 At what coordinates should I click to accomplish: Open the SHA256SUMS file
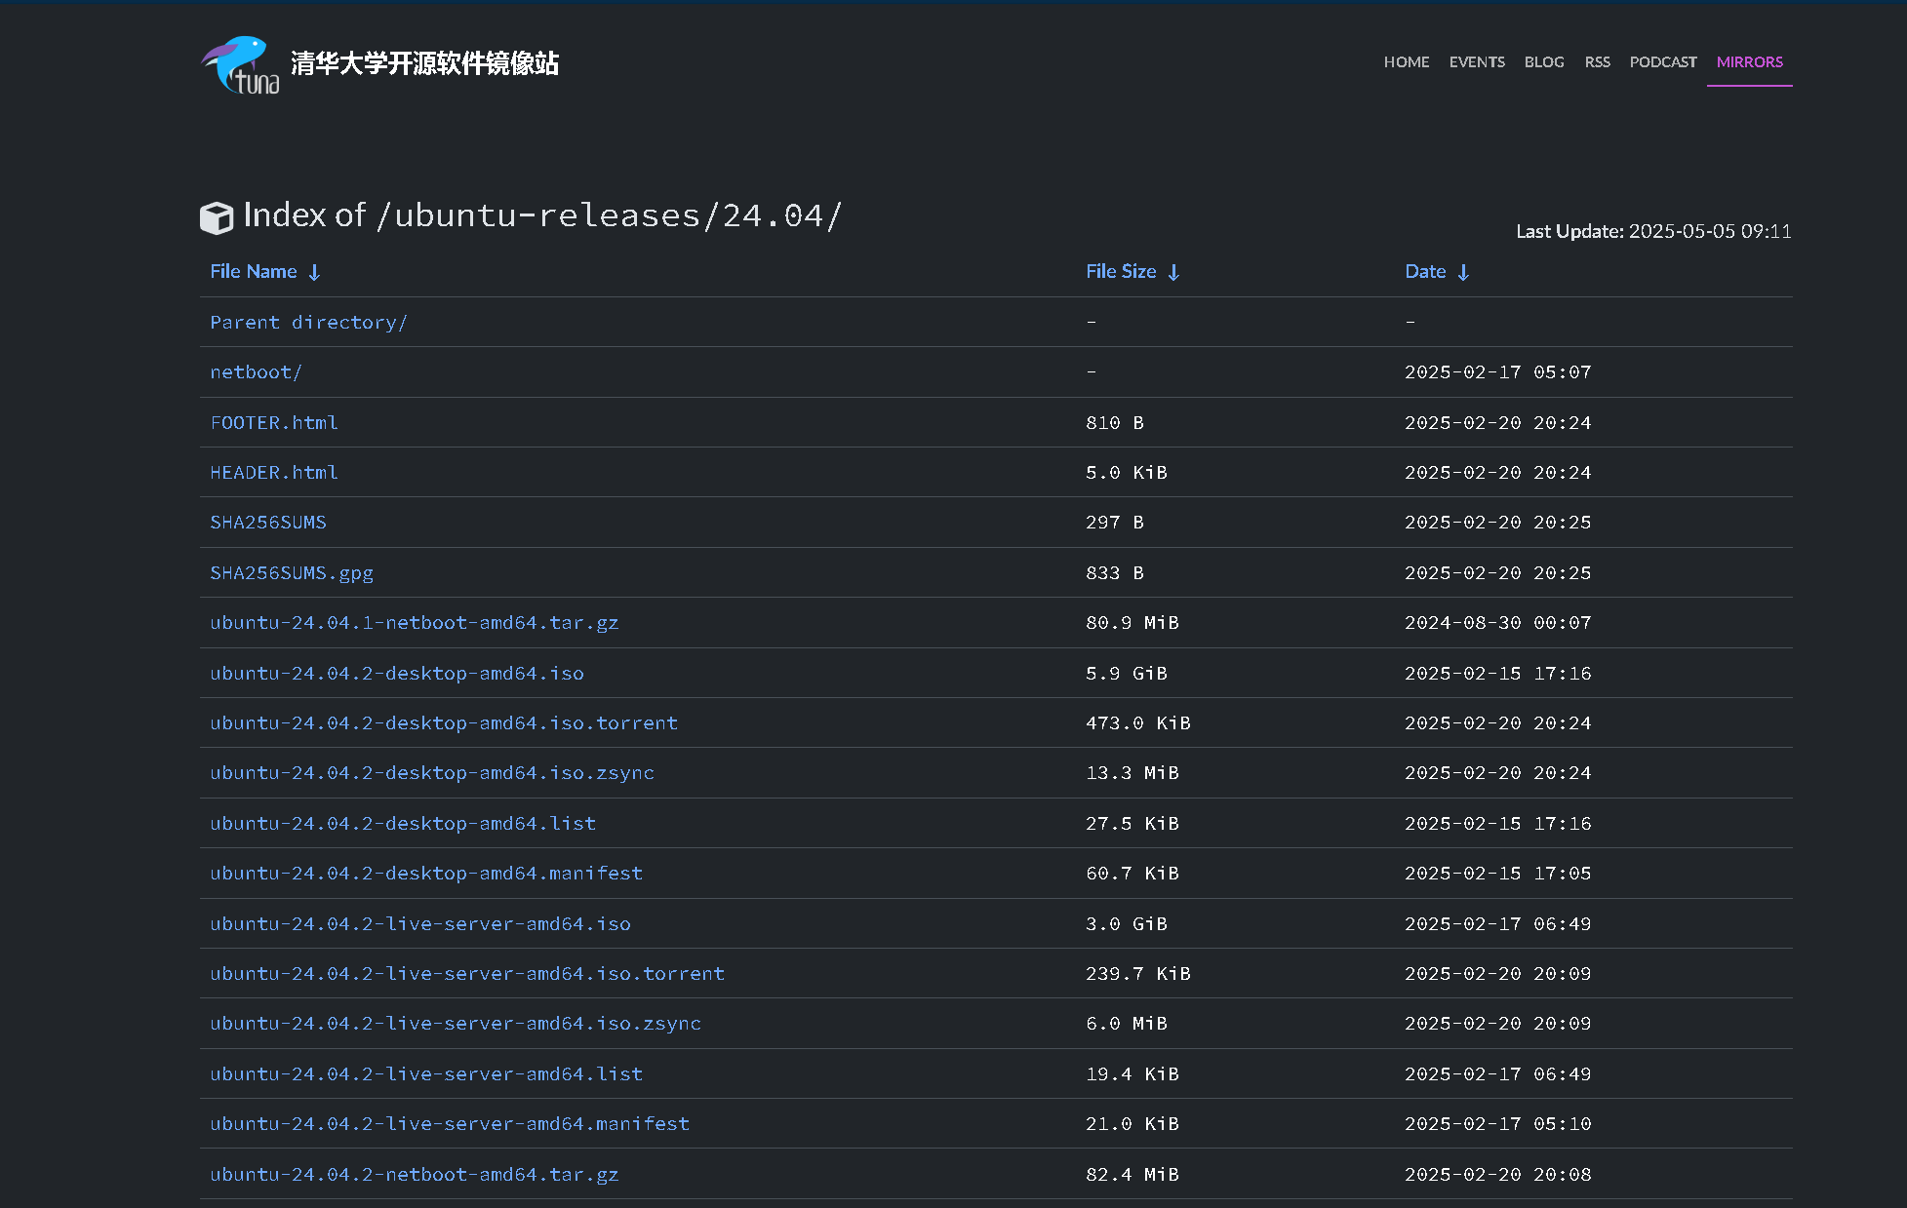click(x=268, y=523)
